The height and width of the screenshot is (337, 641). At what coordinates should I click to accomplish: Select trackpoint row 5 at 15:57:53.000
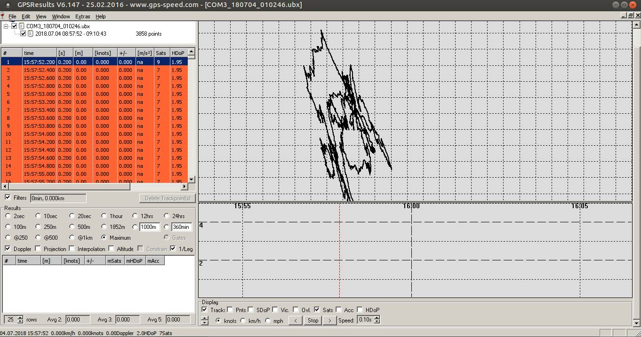pyautogui.click(x=94, y=94)
